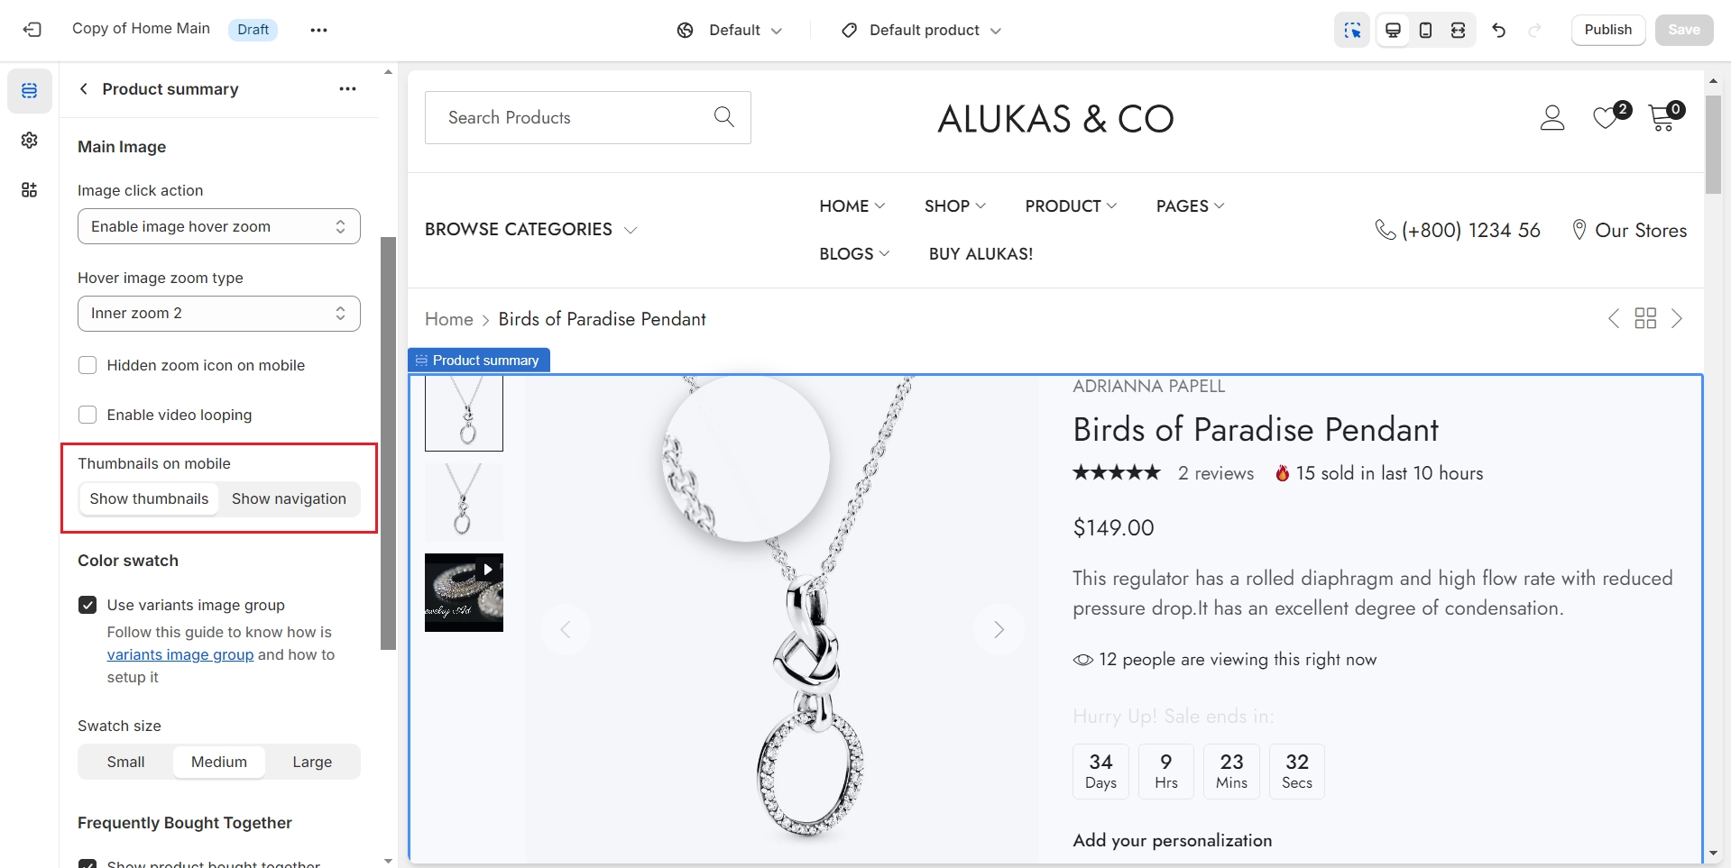The image size is (1731, 868).
Task: Click the Publish button
Action: (1607, 30)
